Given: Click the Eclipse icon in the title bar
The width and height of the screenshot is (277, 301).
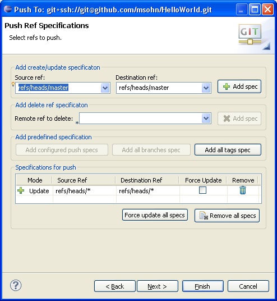Looking at the screenshot, I should [8, 9].
